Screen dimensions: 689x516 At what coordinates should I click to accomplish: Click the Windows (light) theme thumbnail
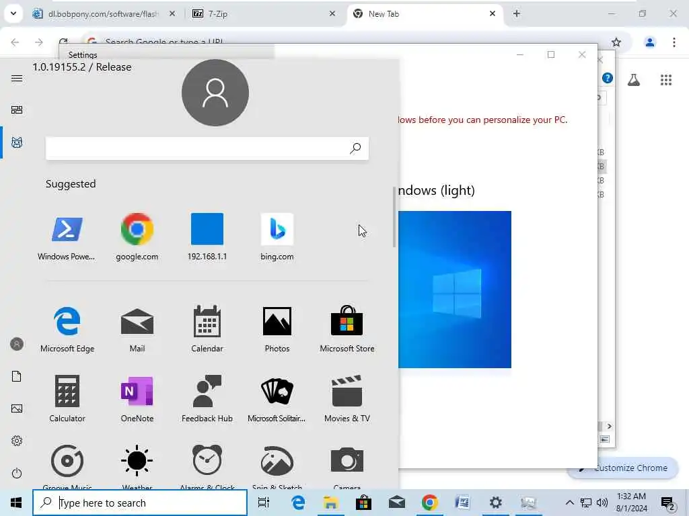pos(455,290)
